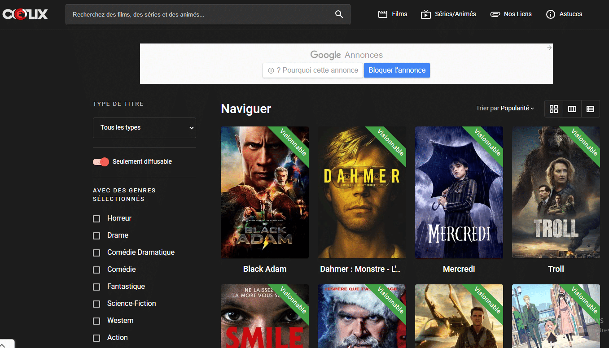Click the info Astuces icon
This screenshot has width=609, height=348.
[550, 14]
